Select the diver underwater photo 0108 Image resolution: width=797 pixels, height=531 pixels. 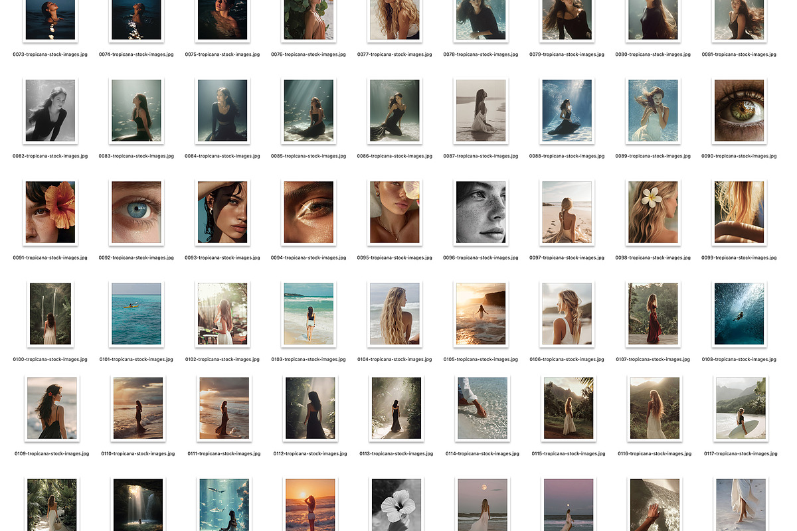pyautogui.click(x=739, y=313)
